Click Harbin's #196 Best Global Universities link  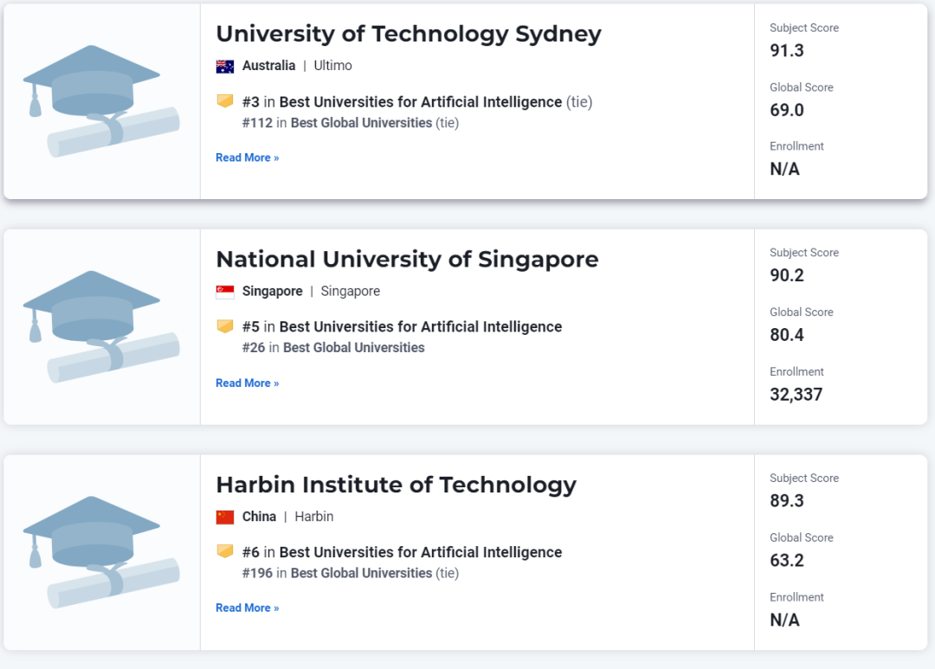[361, 573]
